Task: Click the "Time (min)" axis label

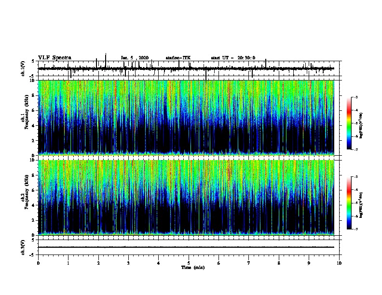Action: coord(193,268)
